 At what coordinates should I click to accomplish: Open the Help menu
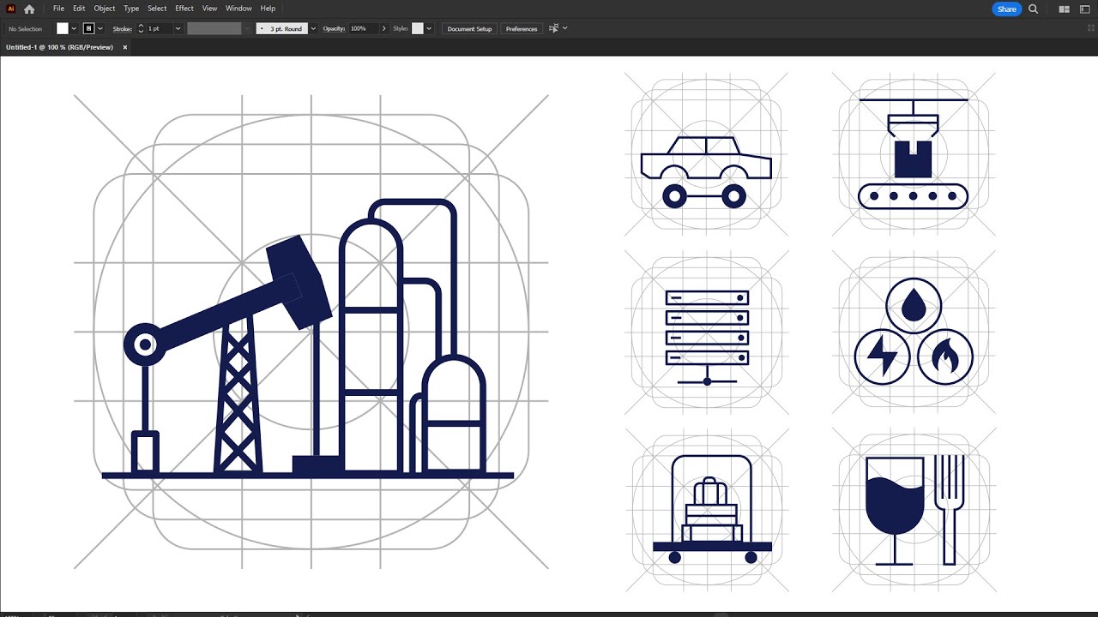pos(268,9)
